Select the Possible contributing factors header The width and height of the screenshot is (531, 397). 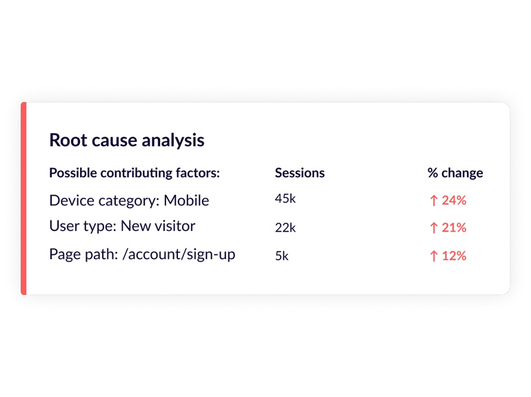coord(134,173)
